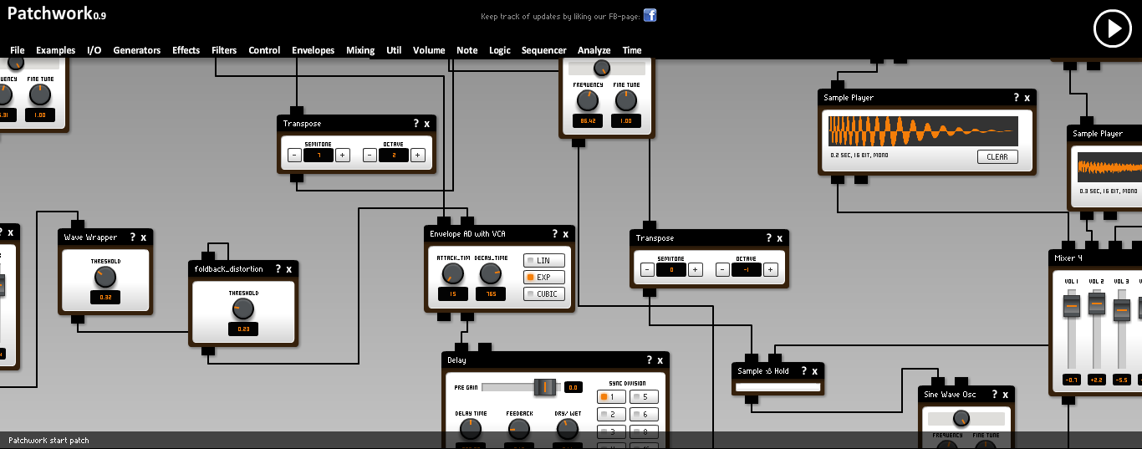The height and width of the screenshot is (449, 1142).
Task: Open the File menu
Action: tap(18, 50)
